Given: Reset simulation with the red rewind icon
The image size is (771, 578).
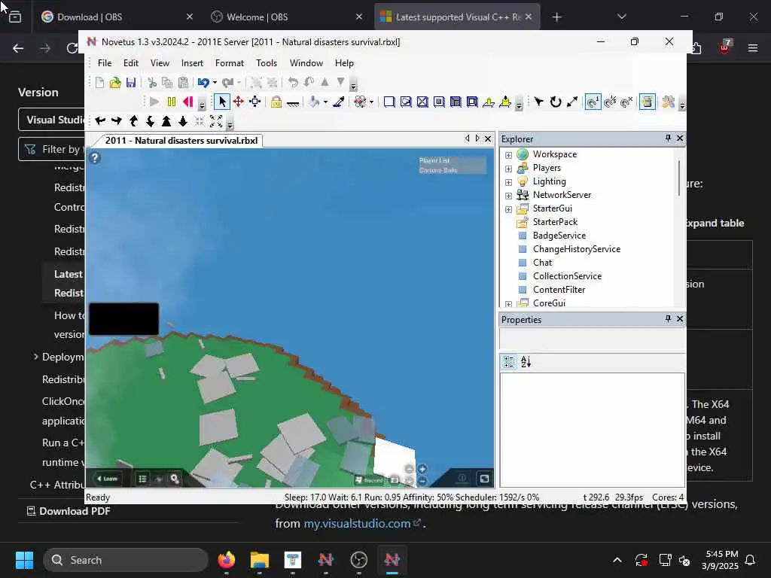Looking at the screenshot, I should [x=187, y=102].
